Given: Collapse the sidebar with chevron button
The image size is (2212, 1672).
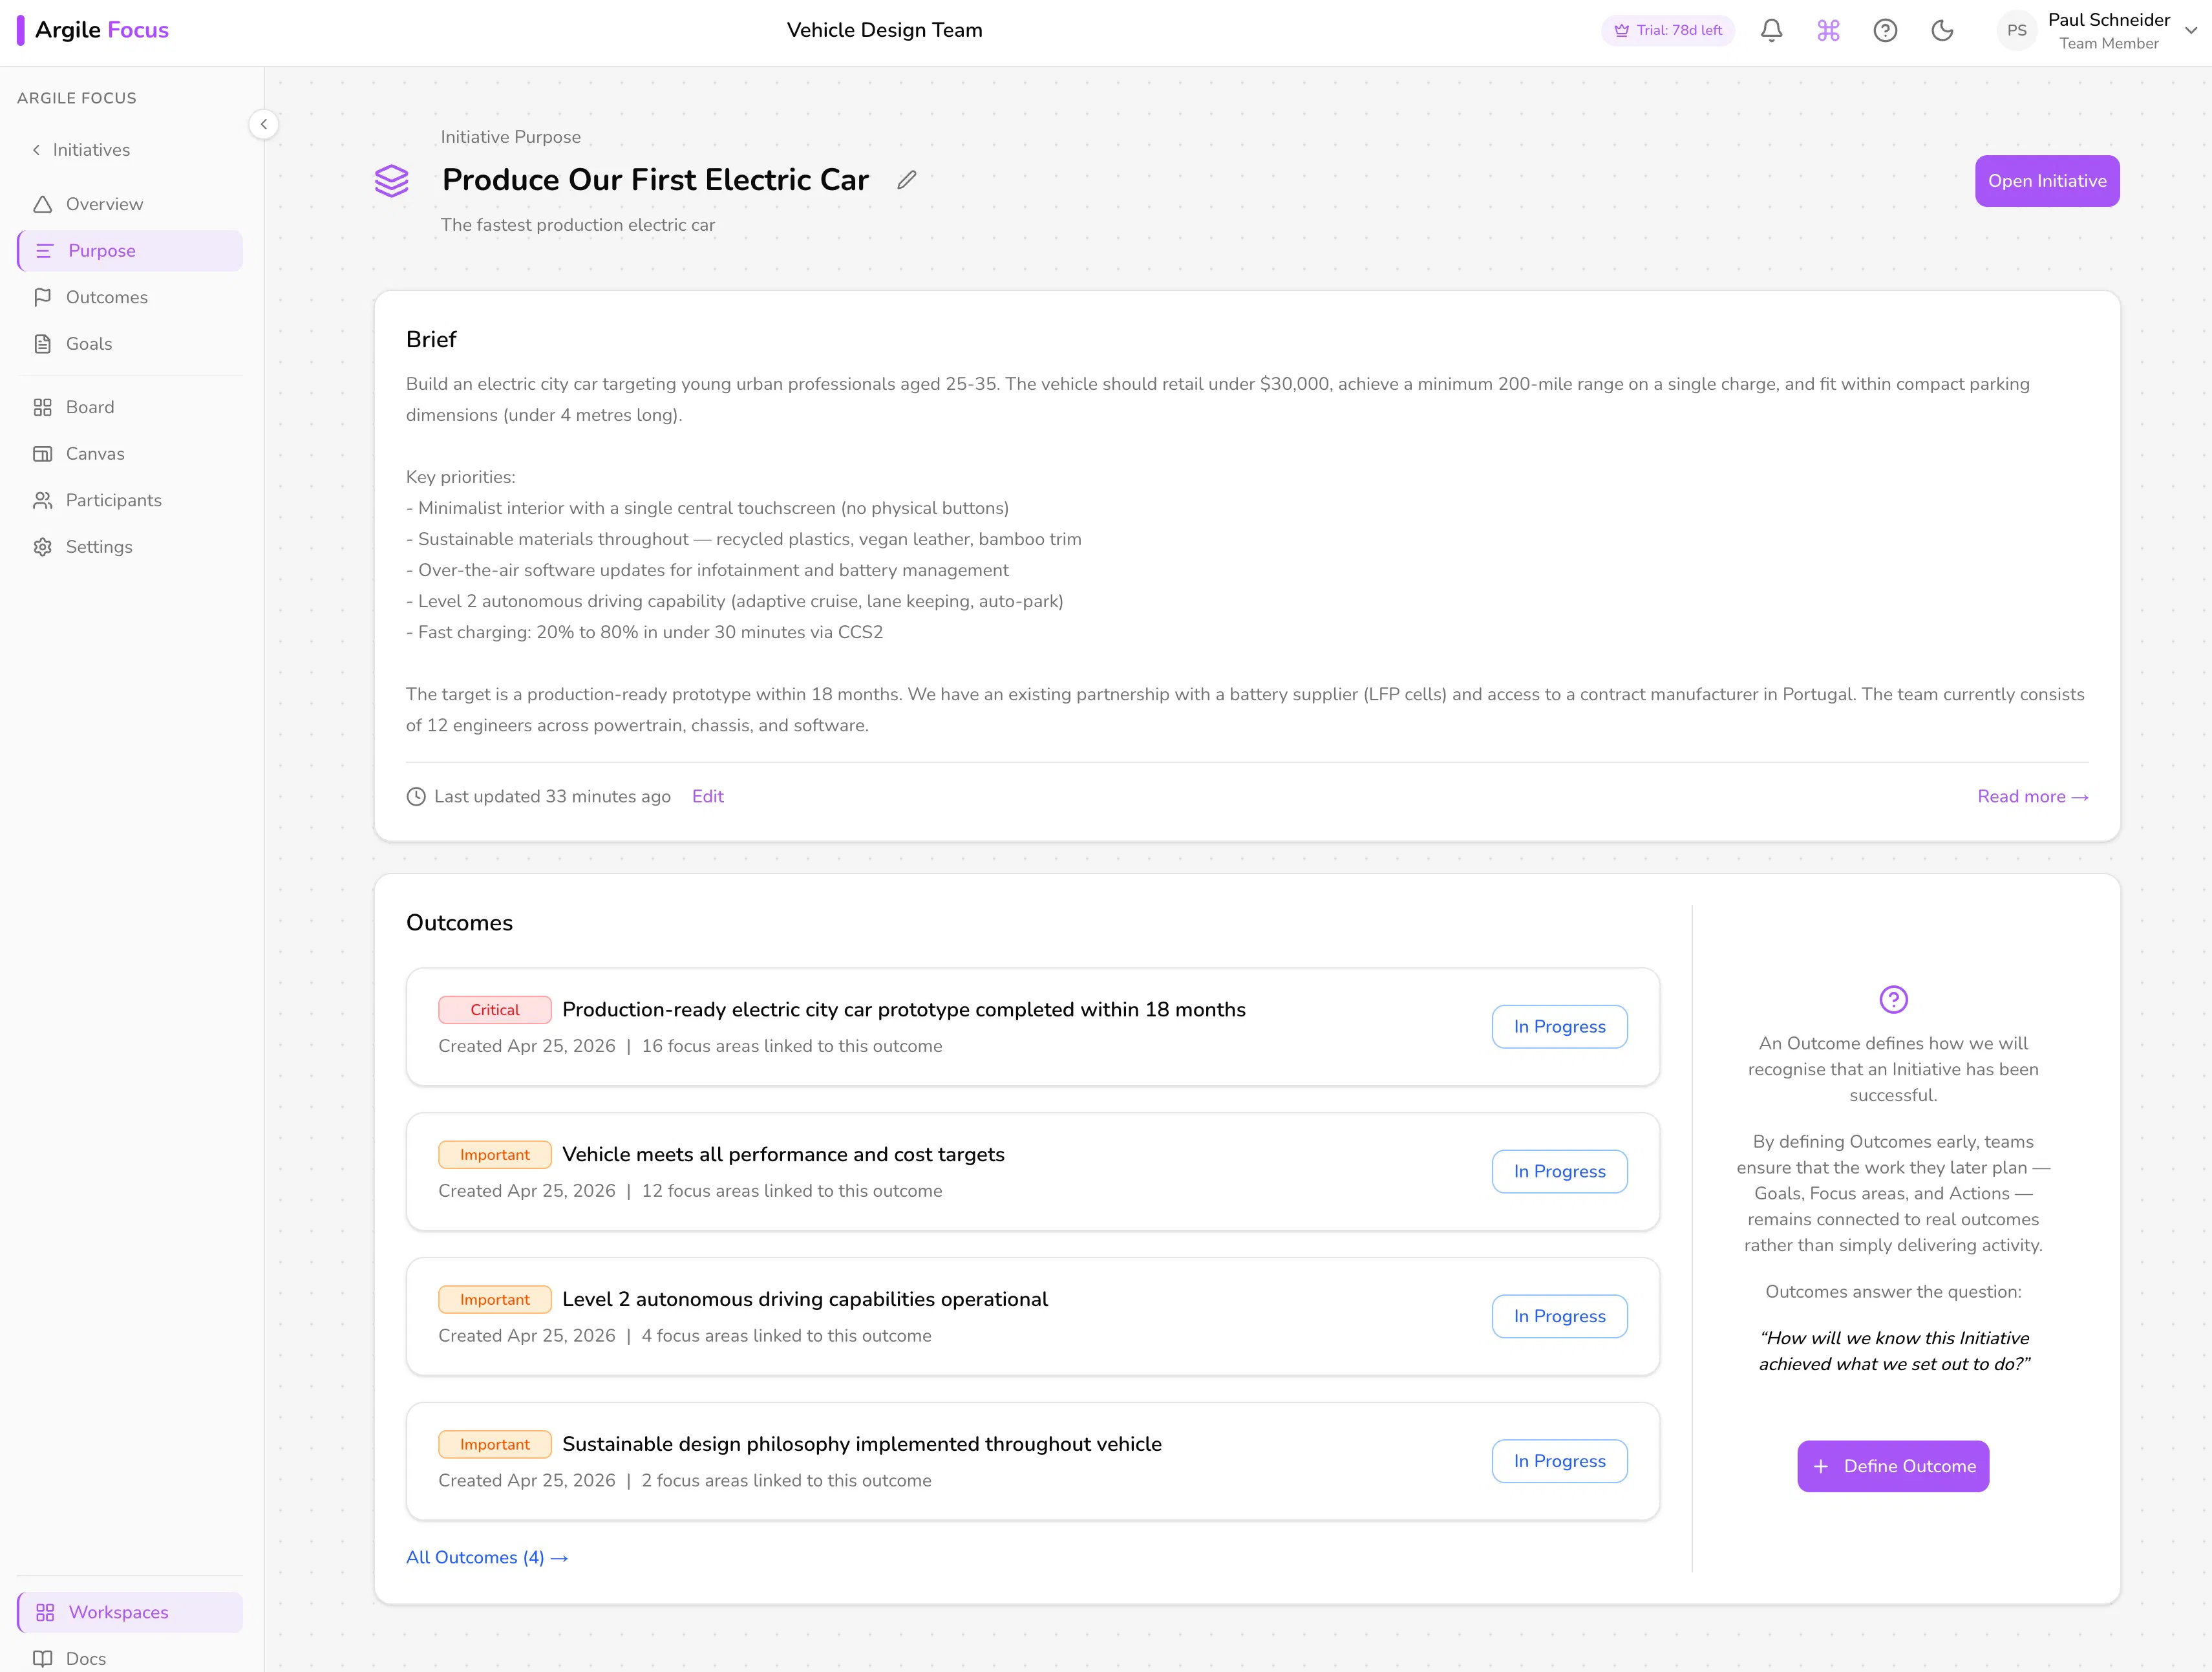Looking at the screenshot, I should 263,124.
